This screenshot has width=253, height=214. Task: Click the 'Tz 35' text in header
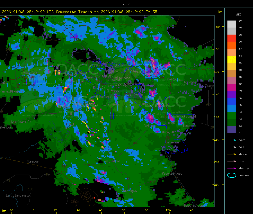coord(151,12)
